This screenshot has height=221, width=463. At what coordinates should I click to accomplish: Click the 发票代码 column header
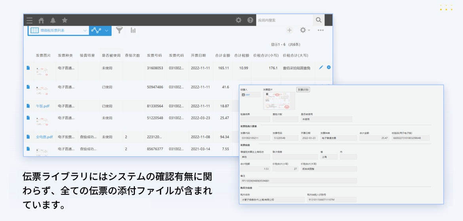click(x=176, y=55)
